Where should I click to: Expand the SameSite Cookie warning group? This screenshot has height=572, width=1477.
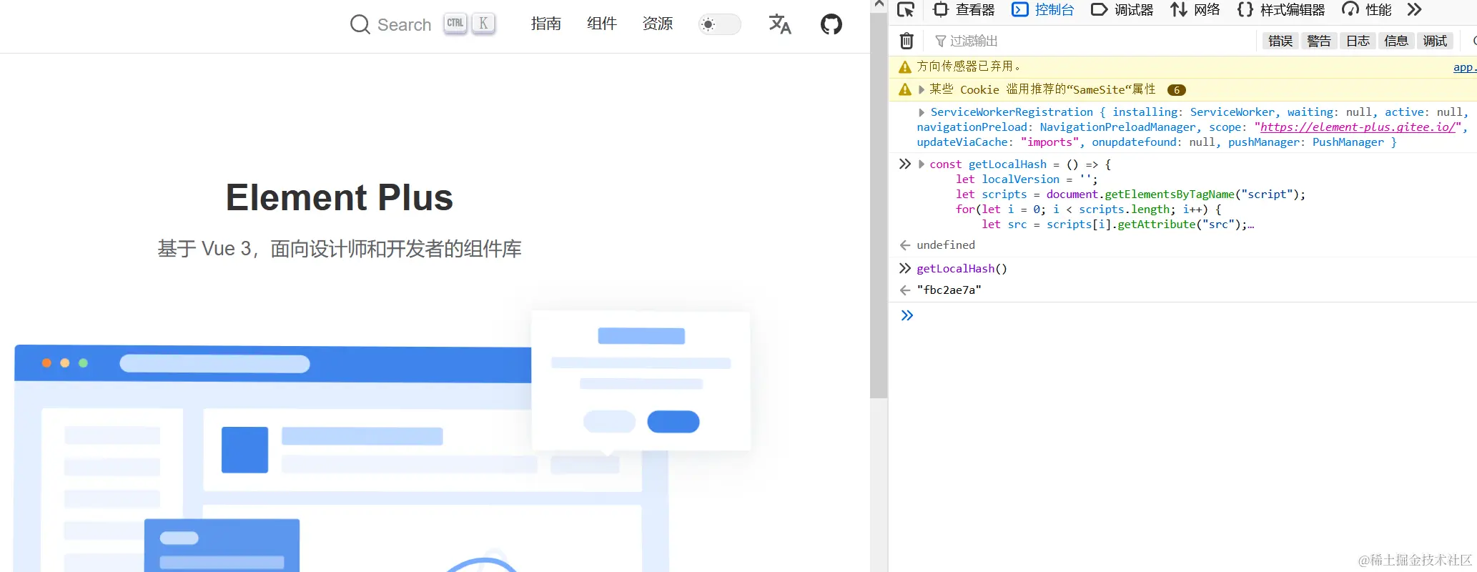point(922,89)
